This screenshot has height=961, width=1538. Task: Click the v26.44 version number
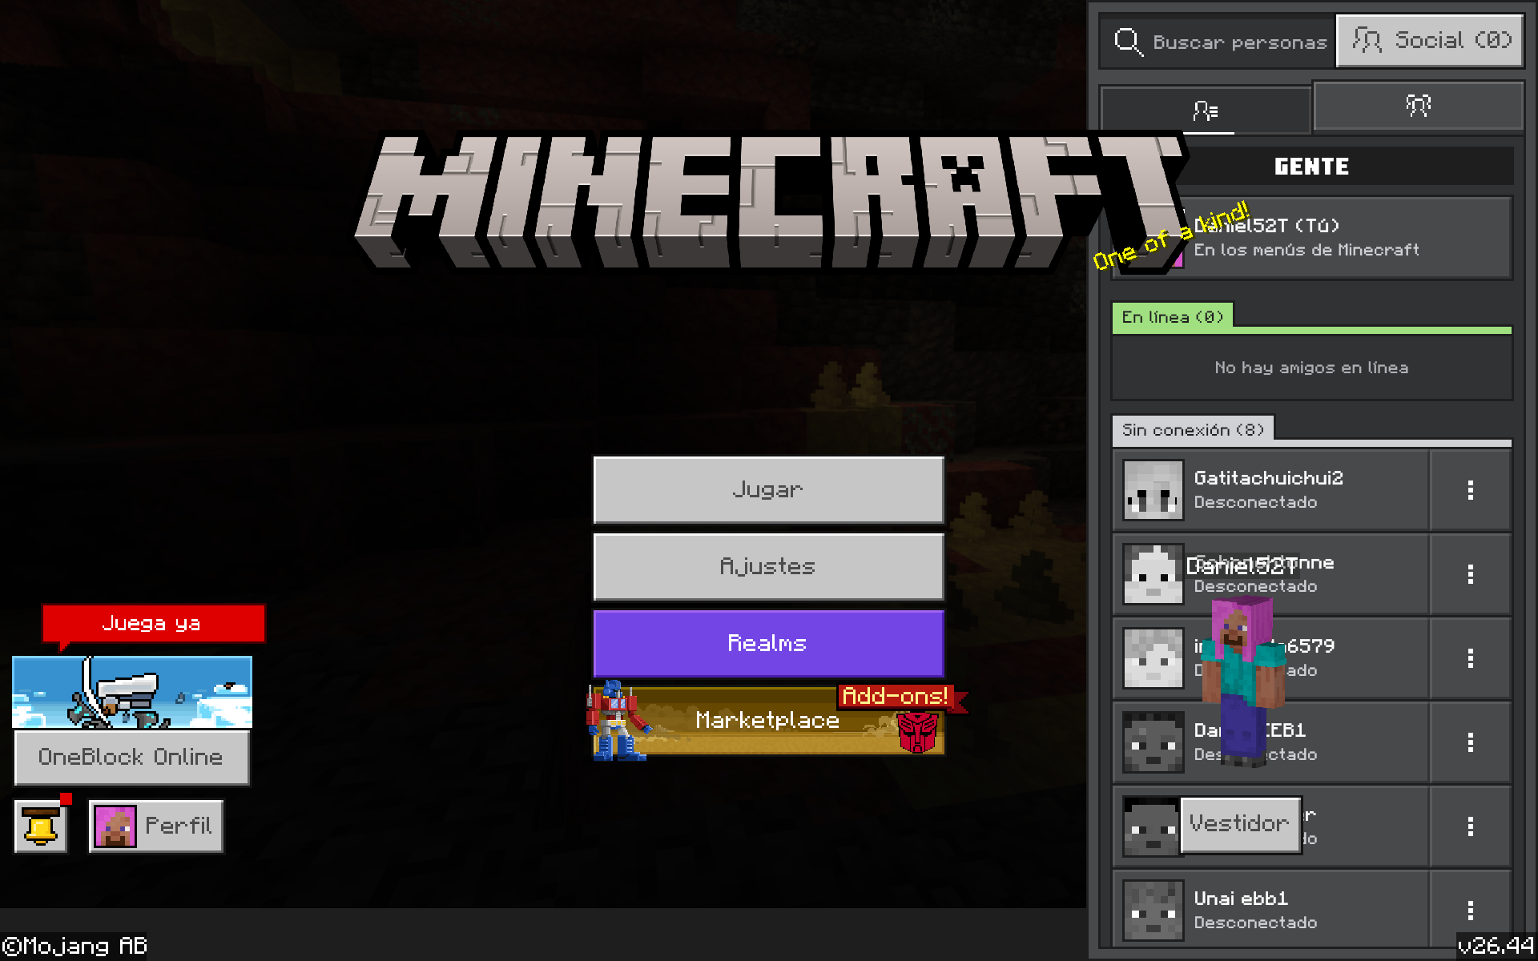pyautogui.click(x=1496, y=946)
